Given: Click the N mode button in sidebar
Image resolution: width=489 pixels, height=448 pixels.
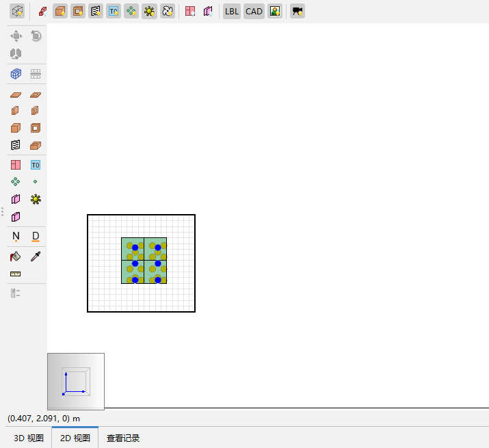Looking at the screenshot, I should (x=16, y=236).
